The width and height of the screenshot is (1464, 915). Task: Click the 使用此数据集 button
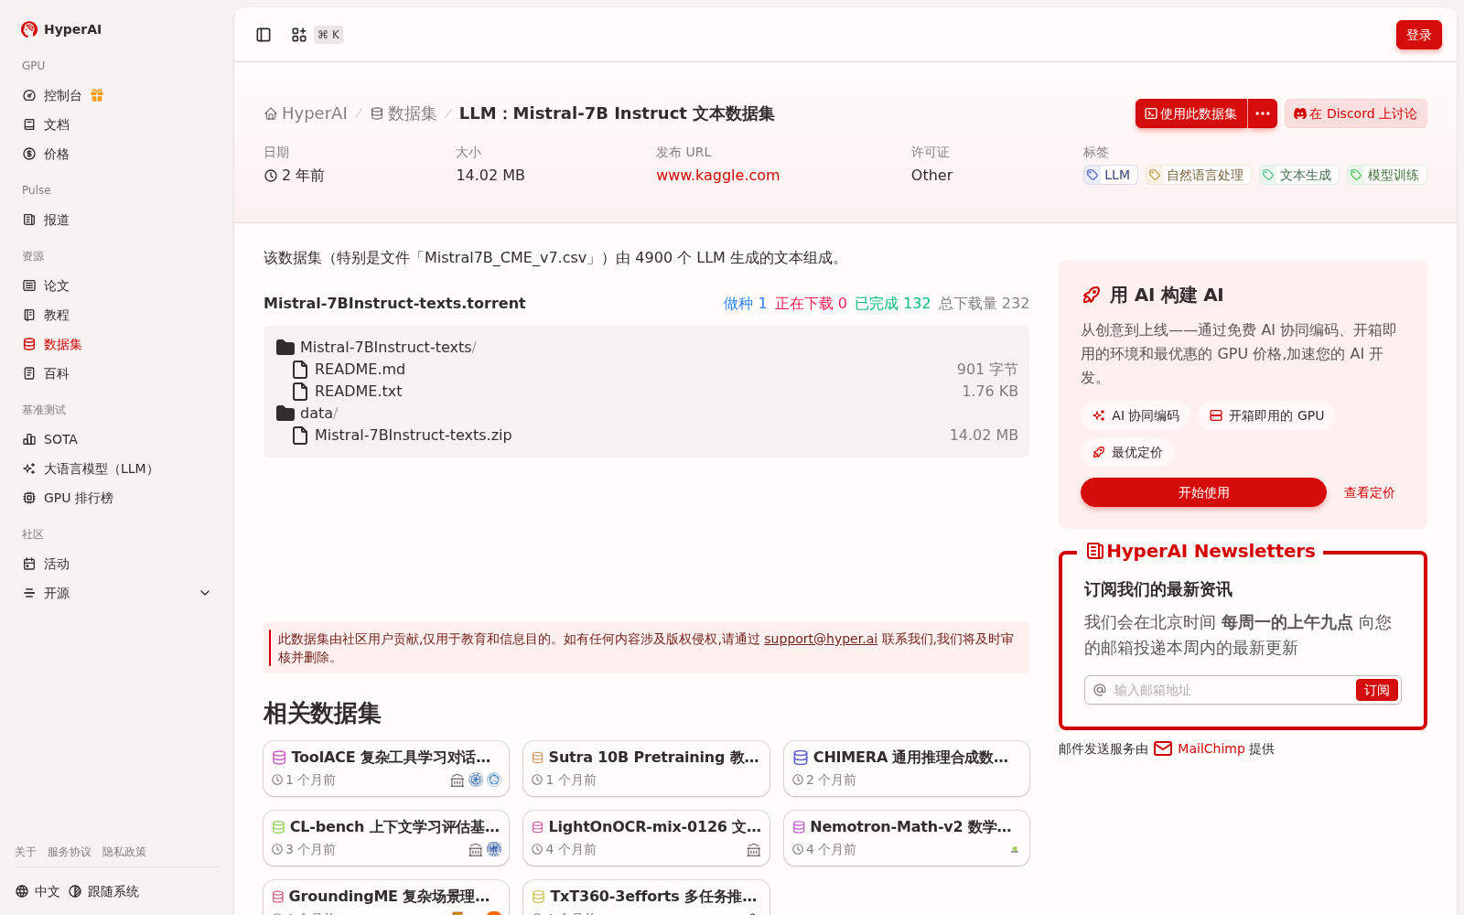pyautogui.click(x=1191, y=113)
